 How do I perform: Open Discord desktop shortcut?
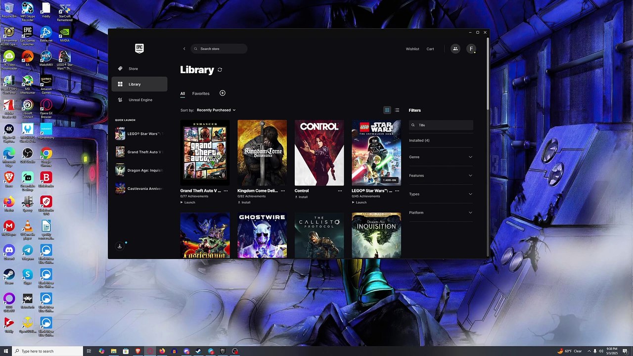point(9,252)
